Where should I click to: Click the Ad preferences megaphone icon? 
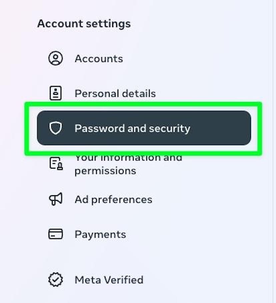click(56, 199)
